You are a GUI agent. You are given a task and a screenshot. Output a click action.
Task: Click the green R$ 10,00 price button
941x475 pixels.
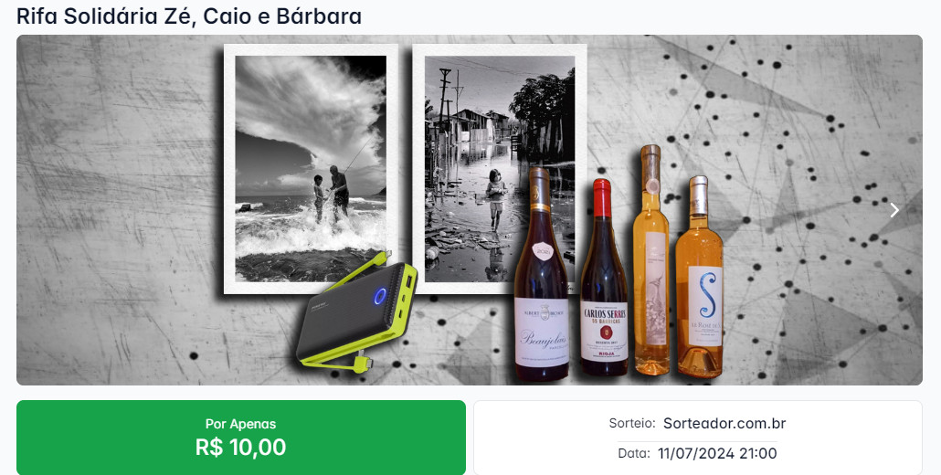(x=240, y=438)
